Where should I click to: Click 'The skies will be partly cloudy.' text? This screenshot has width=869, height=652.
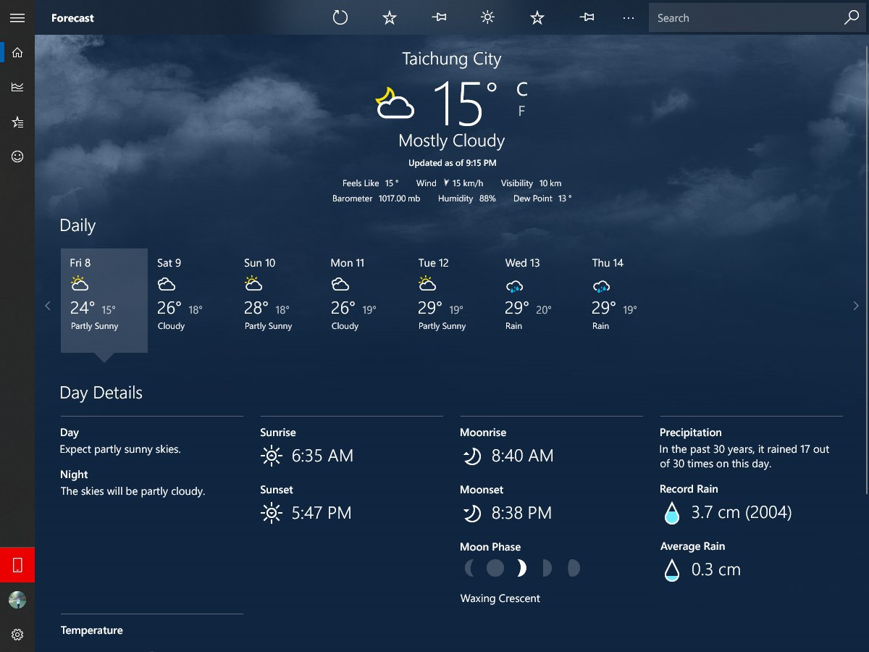click(133, 491)
